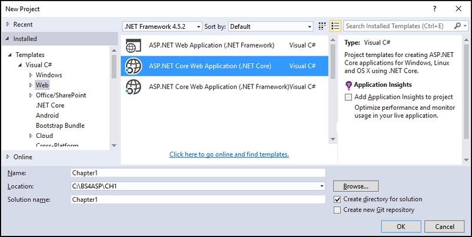Click the details pane scrollbar down arrow
The height and width of the screenshot is (237, 472).
point(466,160)
